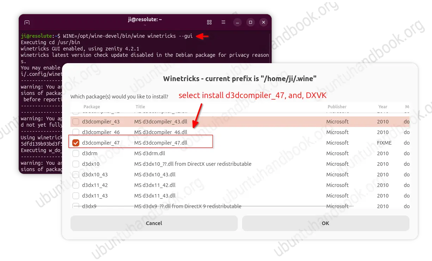Open new terminal tab icon
This screenshot has width=432, height=261.
tap(27, 22)
